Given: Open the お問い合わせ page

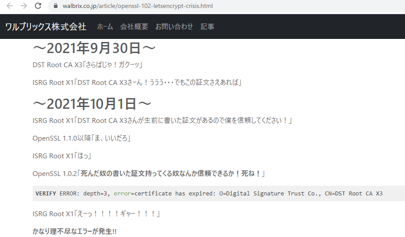Looking at the screenshot, I should tap(174, 27).
